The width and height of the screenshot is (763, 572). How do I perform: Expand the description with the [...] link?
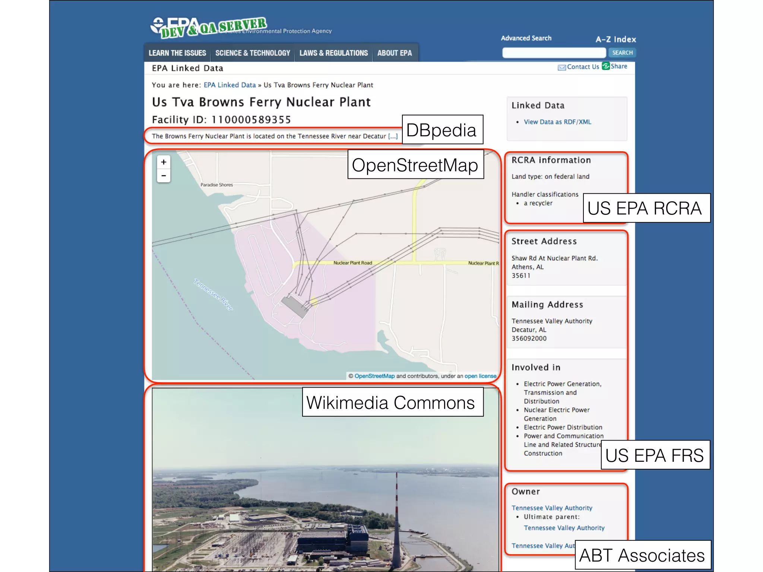393,136
